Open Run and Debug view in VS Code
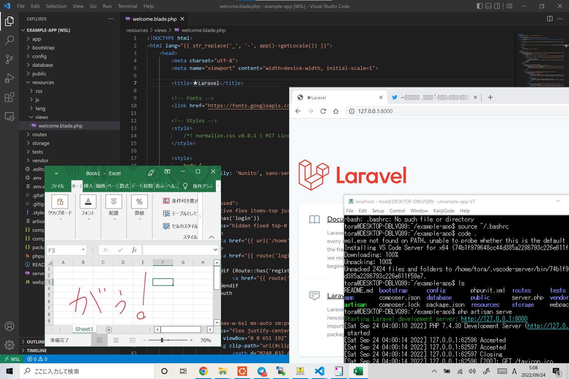 (x=9, y=78)
